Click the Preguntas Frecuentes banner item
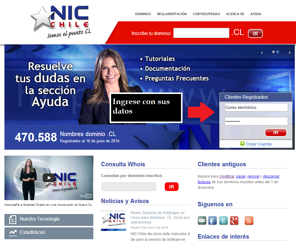This screenshot has width=296, height=241. (x=177, y=78)
